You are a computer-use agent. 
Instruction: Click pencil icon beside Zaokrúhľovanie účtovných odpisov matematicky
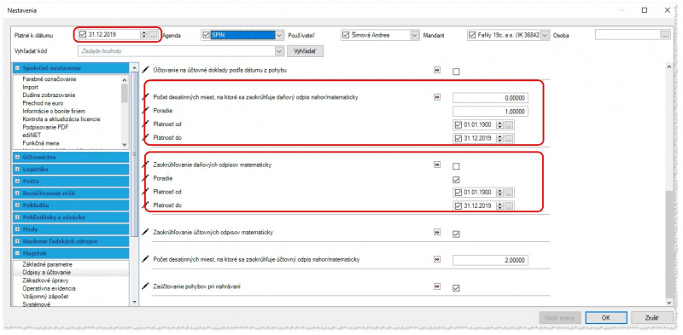(147, 233)
